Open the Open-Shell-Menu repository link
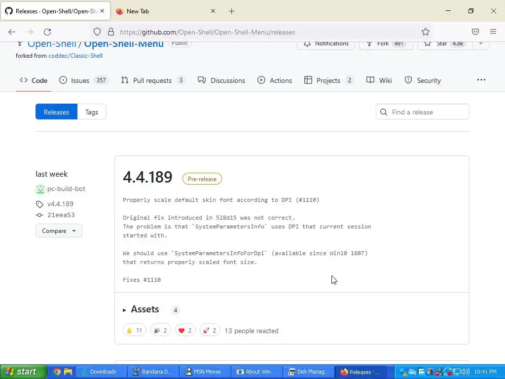Viewport: 505px width, 379px height. pyautogui.click(x=124, y=43)
